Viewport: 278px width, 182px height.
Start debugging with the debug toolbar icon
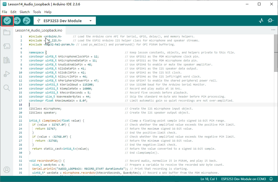(x=27, y=21)
